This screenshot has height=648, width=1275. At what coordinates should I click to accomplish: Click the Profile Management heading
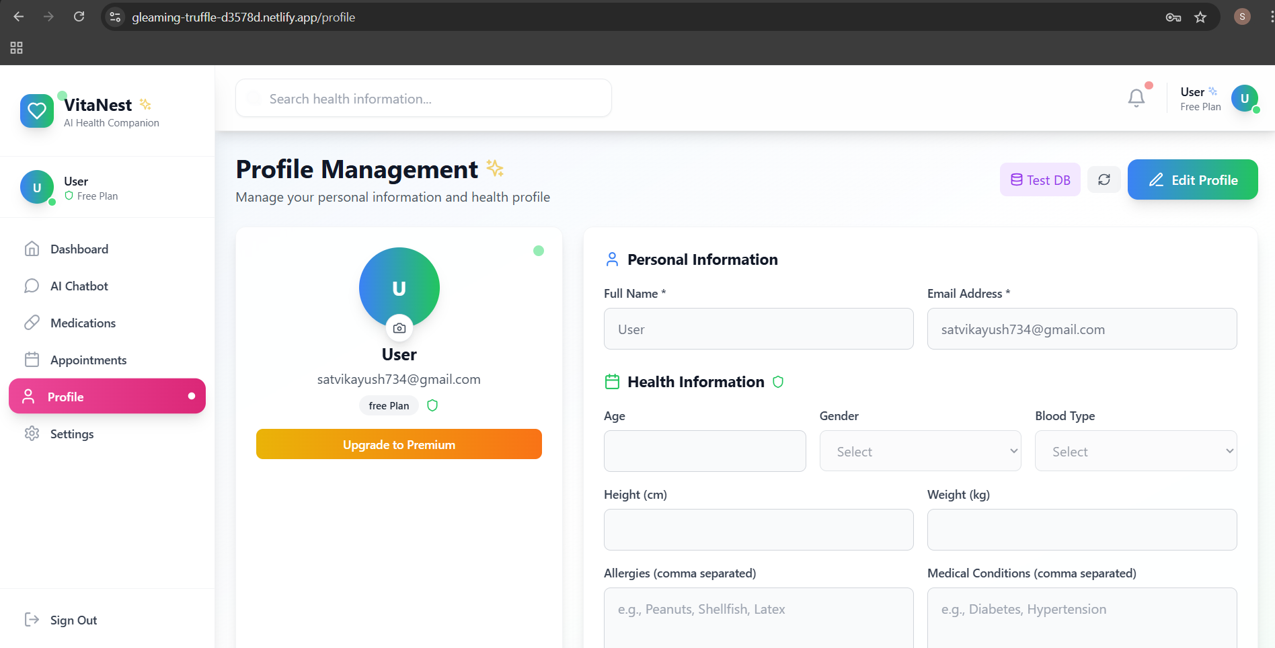pyautogui.click(x=356, y=169)
